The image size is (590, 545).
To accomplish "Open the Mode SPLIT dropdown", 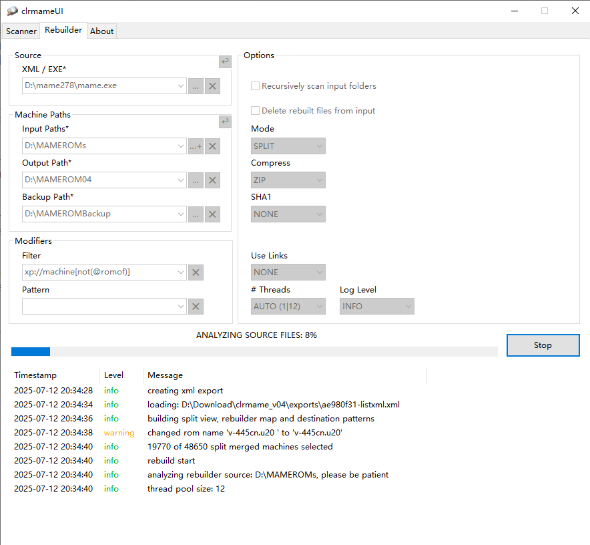I will pyautogui.click(x=288, y=146).
